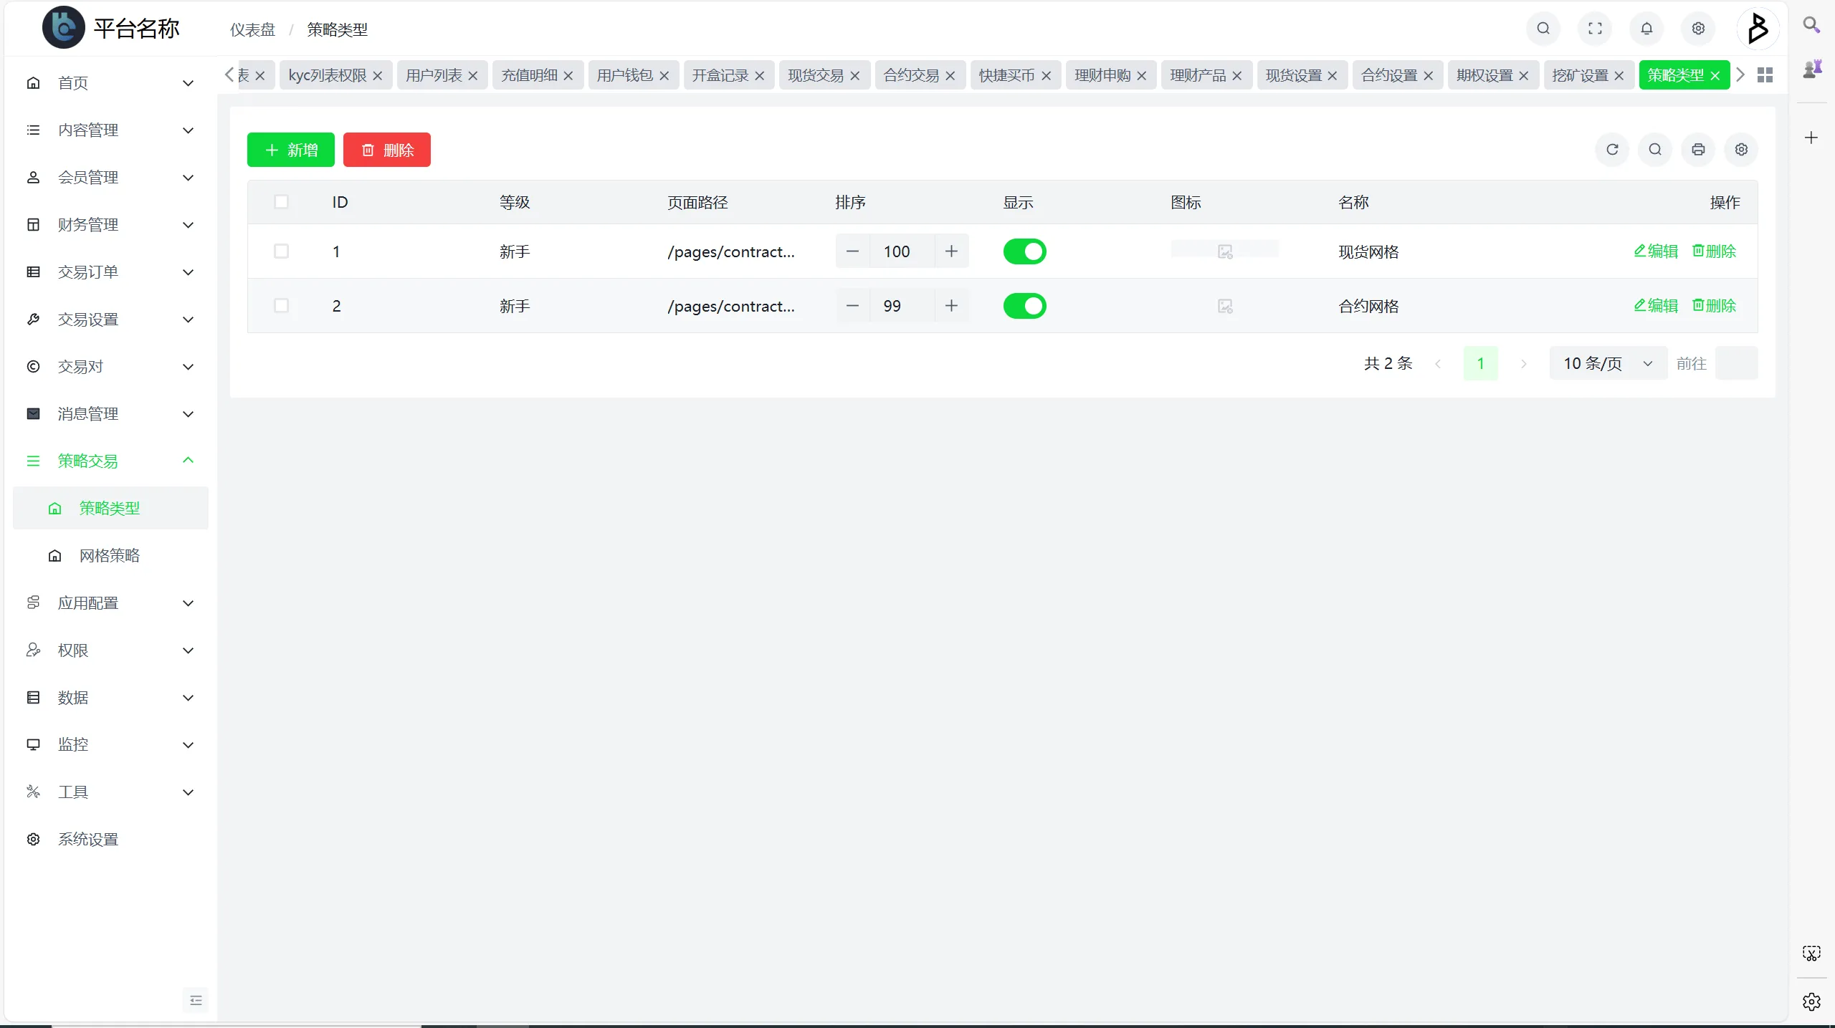1835x1028 pixels.
Task: Click the red 删除 button
Action: coord(387,150)
